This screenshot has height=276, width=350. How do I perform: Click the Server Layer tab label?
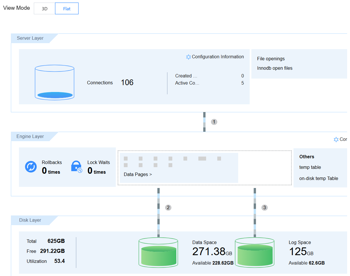coord(30,38)
